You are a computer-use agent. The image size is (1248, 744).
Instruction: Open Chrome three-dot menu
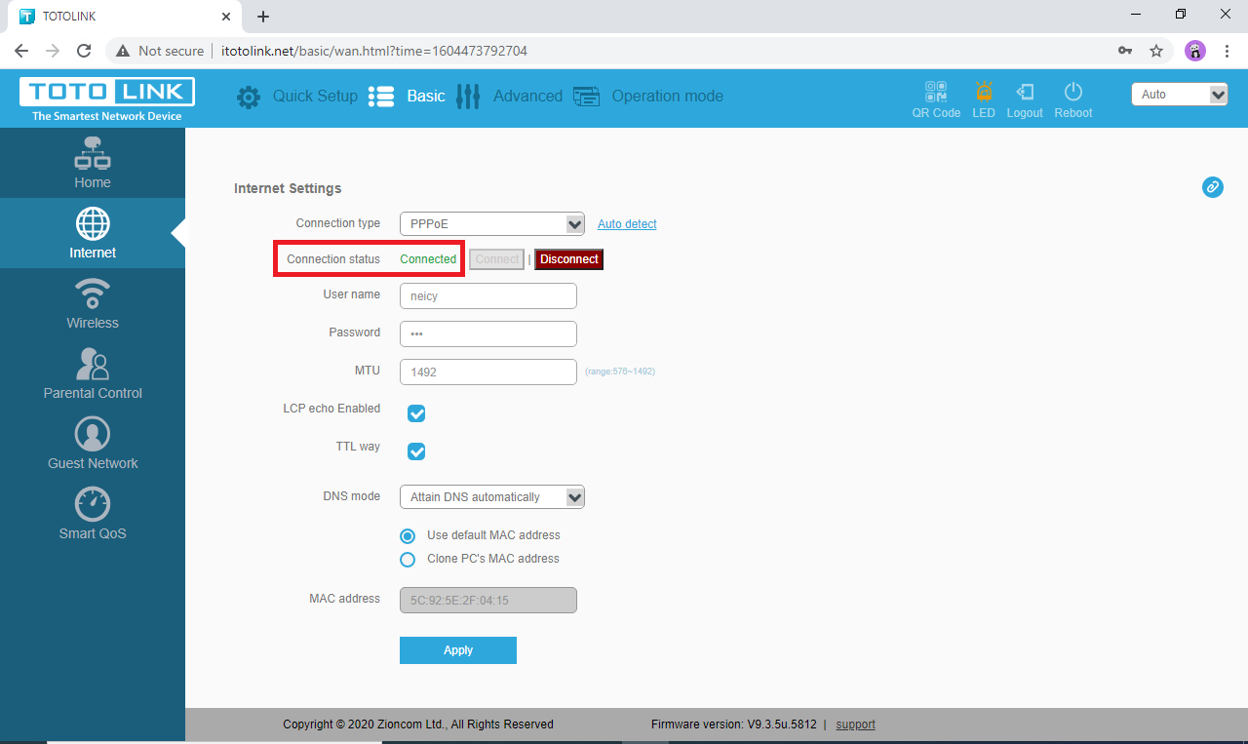[1227, 51]
